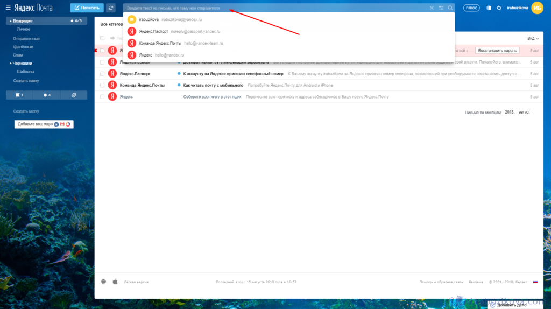
Task: Tick the select-all messages checkbox
Action: click(102, 38)
